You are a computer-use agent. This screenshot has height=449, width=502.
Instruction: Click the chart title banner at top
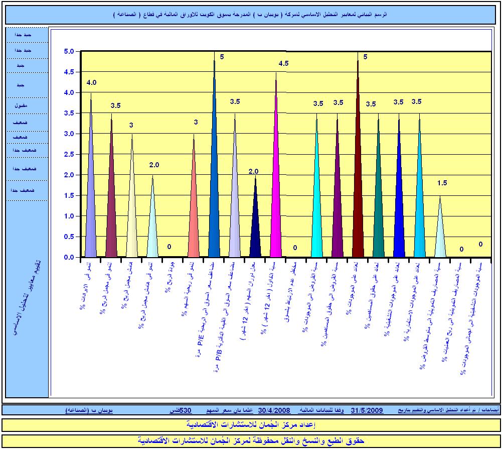pos(250,15)
